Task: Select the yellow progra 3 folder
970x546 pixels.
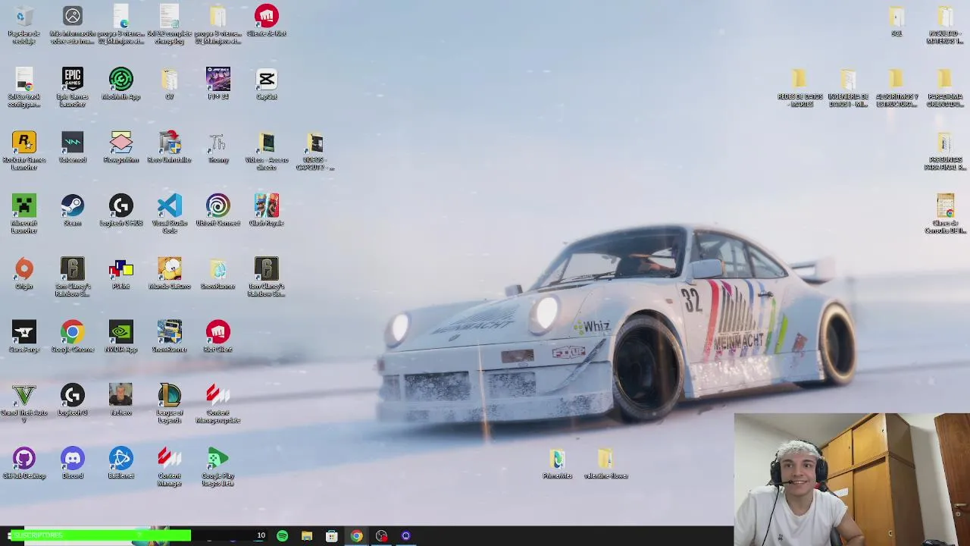Action: pyautogui.click(x=217, y=24)
